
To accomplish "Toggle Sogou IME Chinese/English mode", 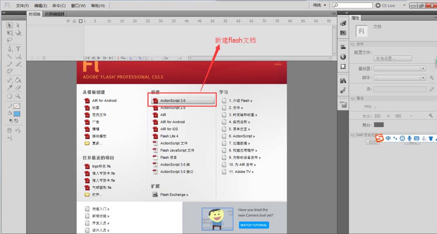I will tap(388, 138).
